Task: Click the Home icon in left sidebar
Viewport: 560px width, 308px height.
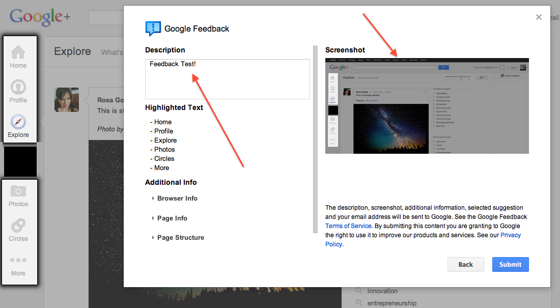Action: point(18,52)
